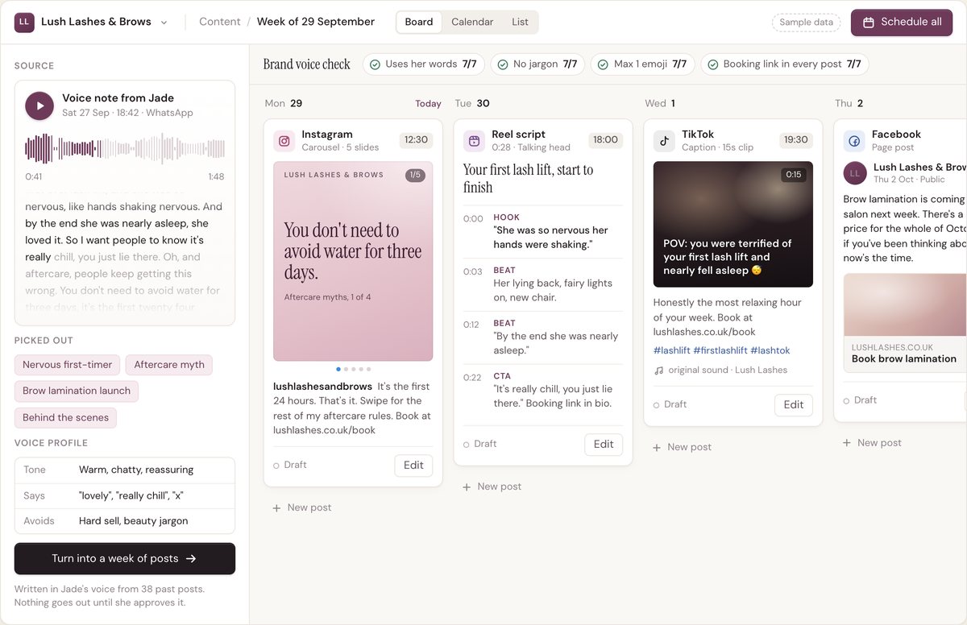This screenshot has width=967, height=625.
Task: Click the Sample data badge
Action: coord(806,23)
